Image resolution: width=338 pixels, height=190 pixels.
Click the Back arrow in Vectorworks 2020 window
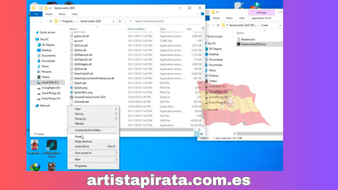click(34, 21)
